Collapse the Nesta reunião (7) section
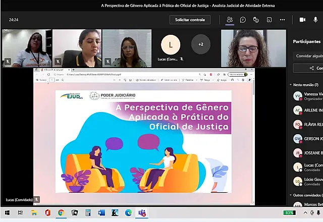 click(291, 85)
